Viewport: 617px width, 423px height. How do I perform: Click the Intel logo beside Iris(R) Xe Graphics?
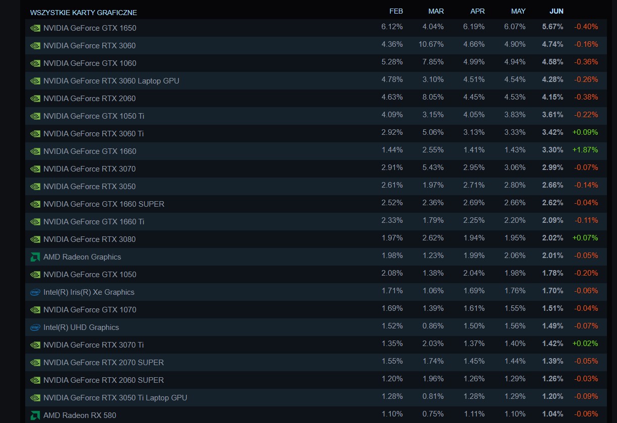(35, 292)
